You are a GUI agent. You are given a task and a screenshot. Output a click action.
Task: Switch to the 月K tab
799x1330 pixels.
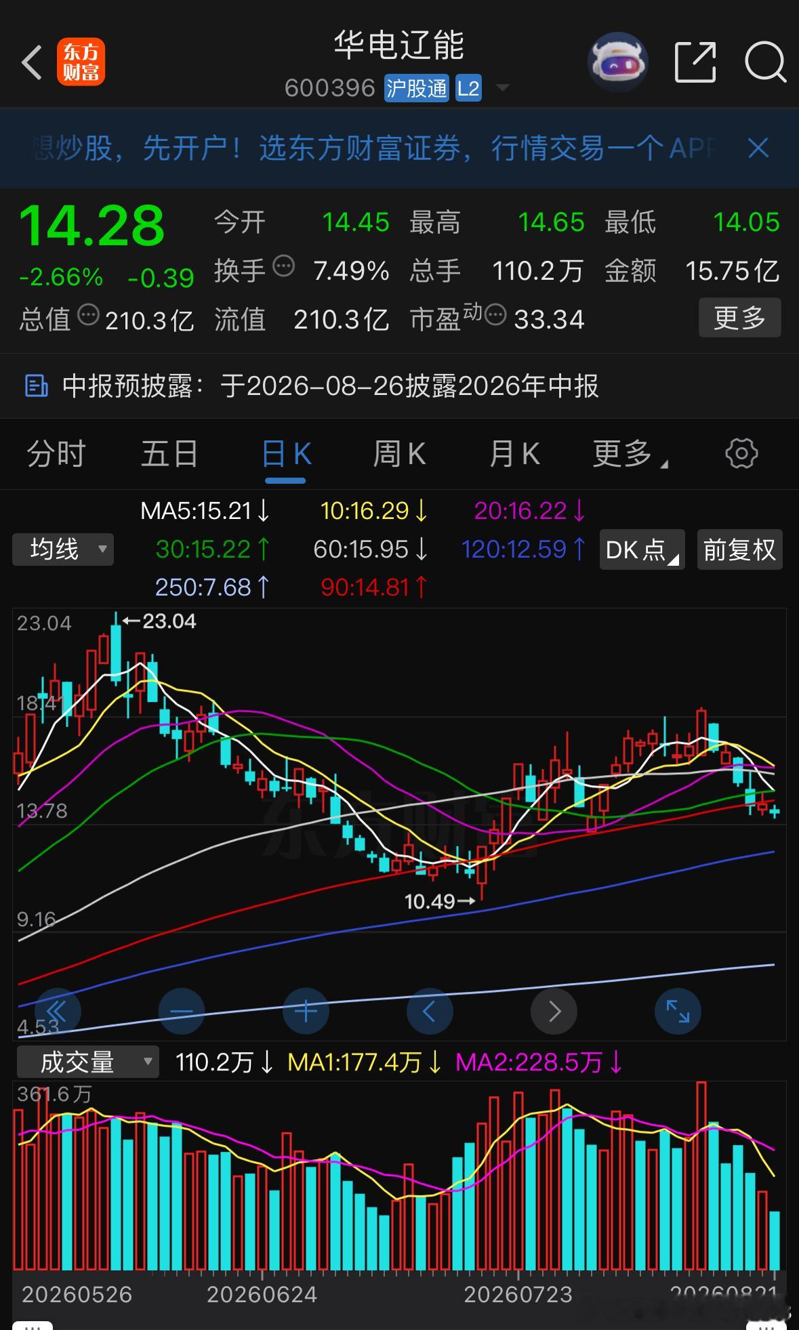514,454
